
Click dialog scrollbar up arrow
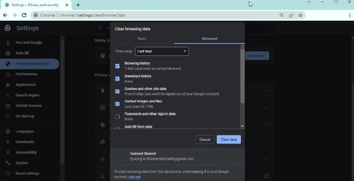[x=242, y=47]
